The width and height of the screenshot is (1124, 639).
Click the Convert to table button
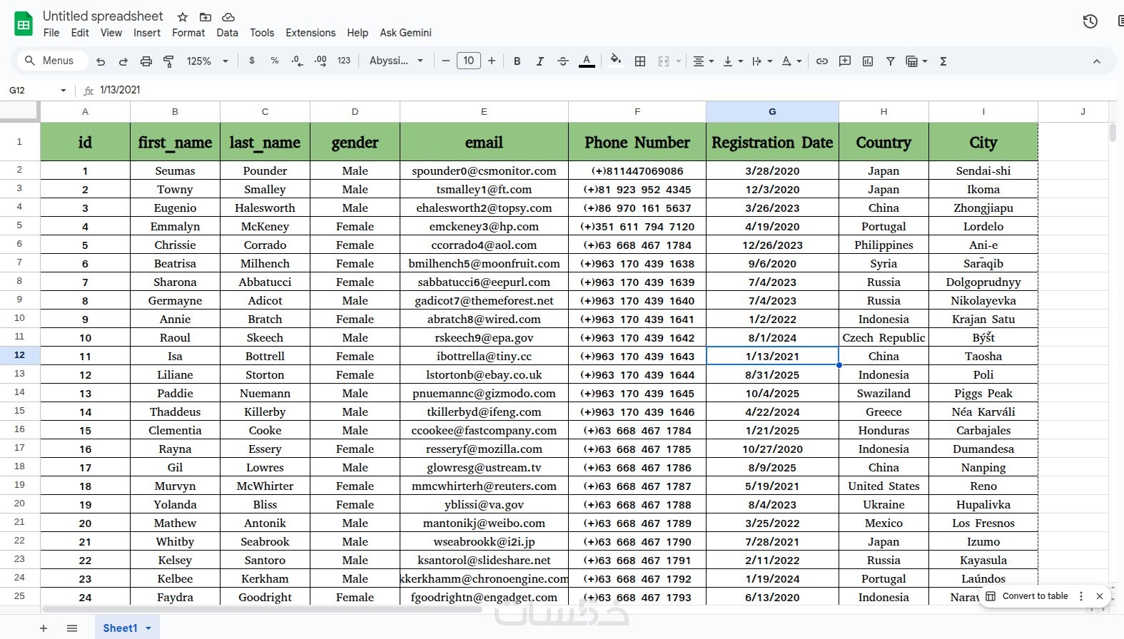point(1027,596)
